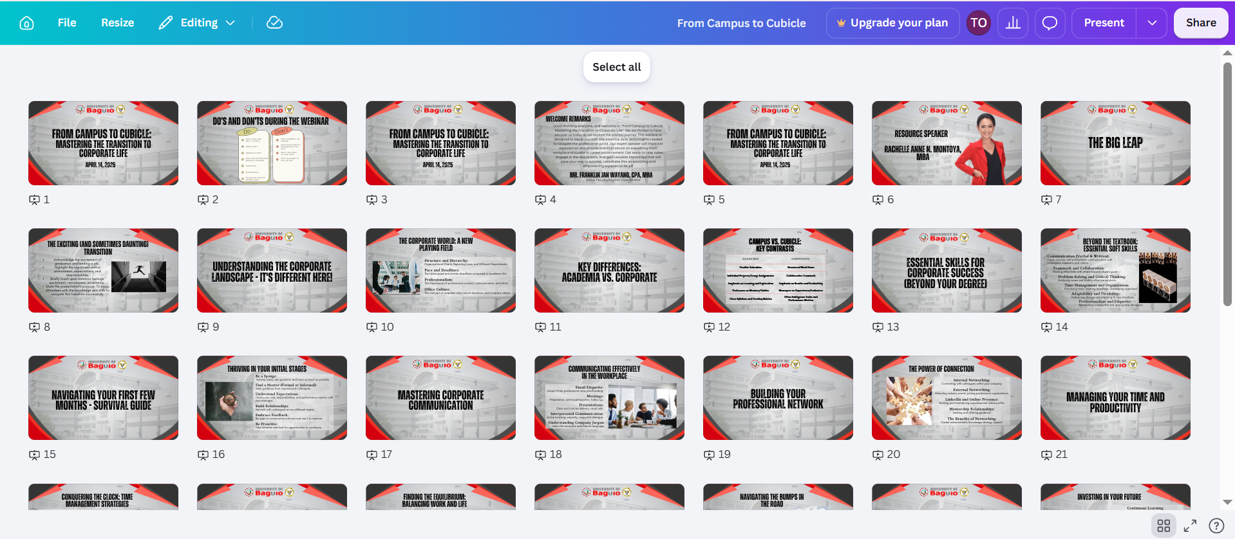Expand the Present options chevron

tap(1152, 23)
